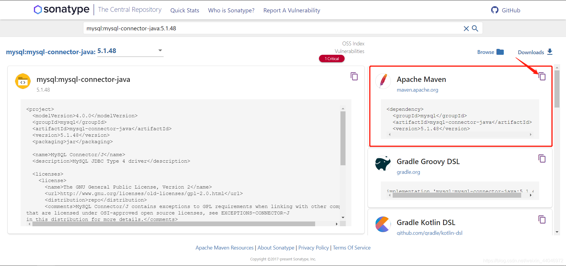Click the 1 Critical vulnerability badge
The height and width of the screenshot is (266, 566).
332,59
